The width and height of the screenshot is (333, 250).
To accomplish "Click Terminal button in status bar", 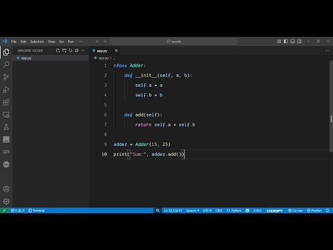I will point(36,210).
